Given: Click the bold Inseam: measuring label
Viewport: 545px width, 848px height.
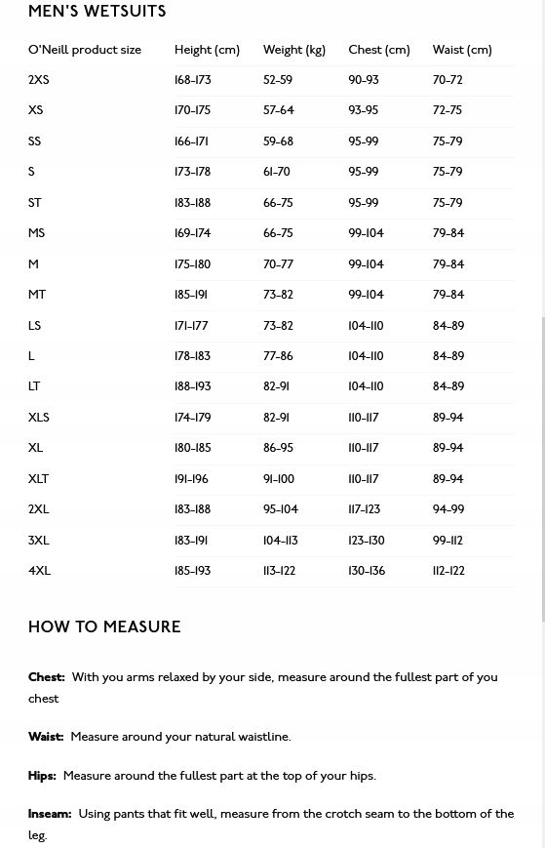Looking at the screenshot, I should point(50,814).
